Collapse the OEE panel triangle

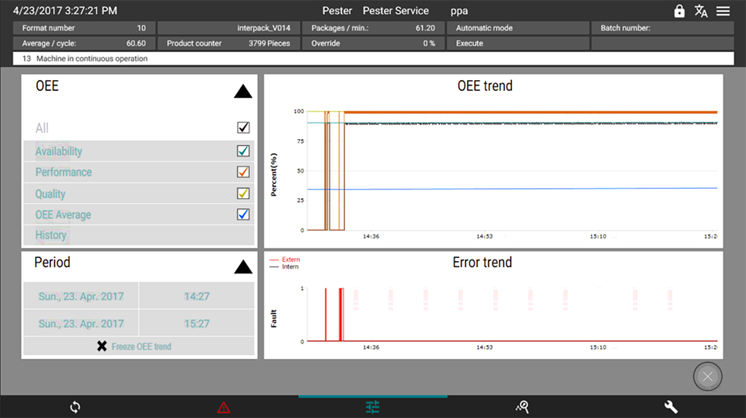click(x=243, y=92)
